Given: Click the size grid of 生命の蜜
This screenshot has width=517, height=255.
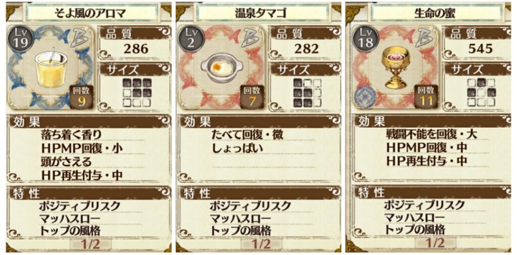Looking at the screenshot, I should [480, 92].
